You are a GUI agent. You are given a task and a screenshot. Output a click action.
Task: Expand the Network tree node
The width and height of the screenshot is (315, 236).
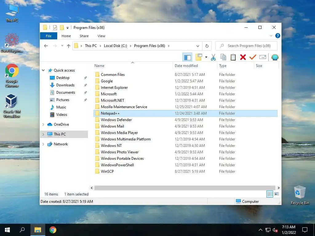tap(43, 144)
